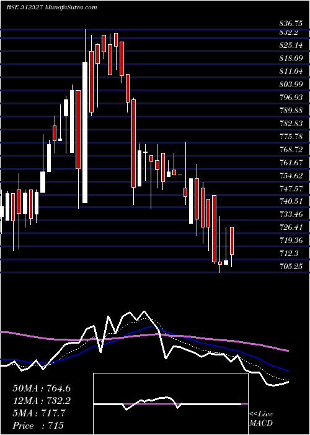
Task: Click the 768.72 price label
Action: pyautogui.click(x=292, y=150)
